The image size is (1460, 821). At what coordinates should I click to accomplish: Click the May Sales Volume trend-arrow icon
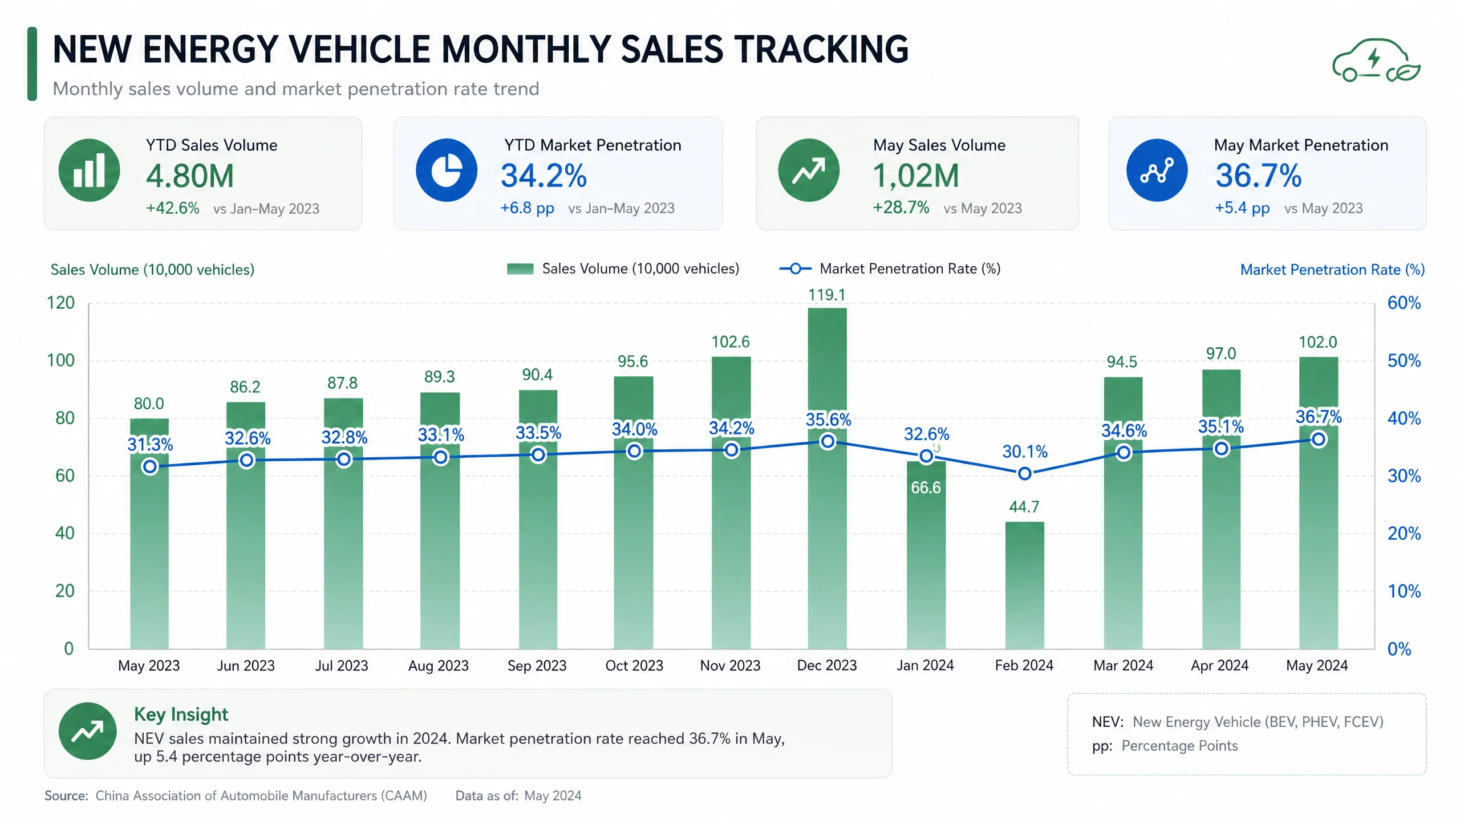(809, 170)
